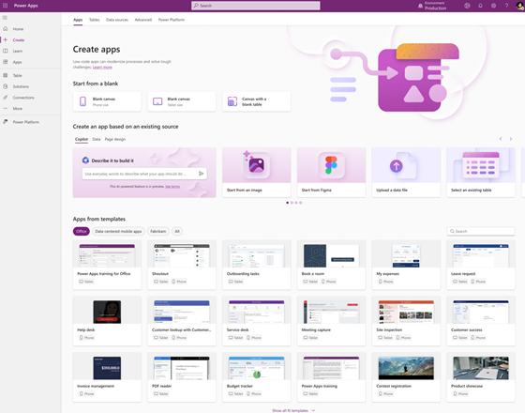Screen dimensions: 525x413
Task: Open the user account avatar
Action: coord(519,6)
